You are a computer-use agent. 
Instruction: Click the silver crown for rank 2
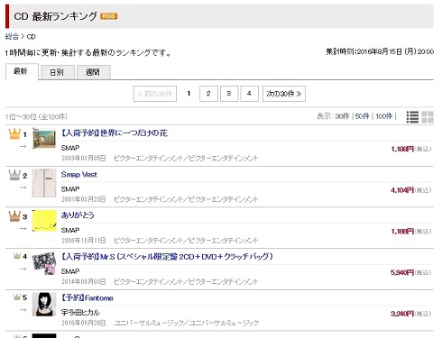pyautogui.click(x=14, y=175)
